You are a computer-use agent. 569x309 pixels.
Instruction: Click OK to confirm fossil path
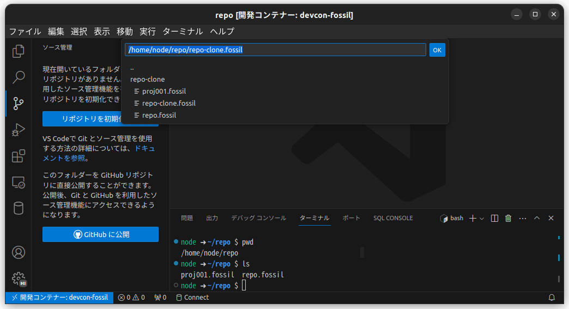[x=437, y=50]
